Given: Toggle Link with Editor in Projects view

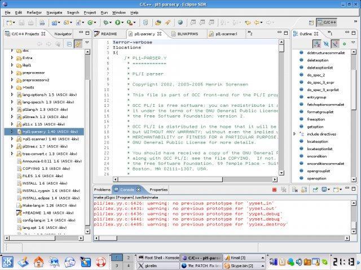Looking at the screenshot, I should coord(78,44).
